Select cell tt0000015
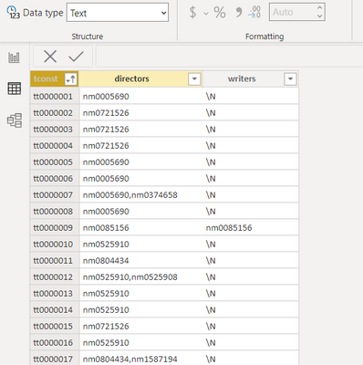Viewport: 363px width, 365px height. (x=55, y=327)
